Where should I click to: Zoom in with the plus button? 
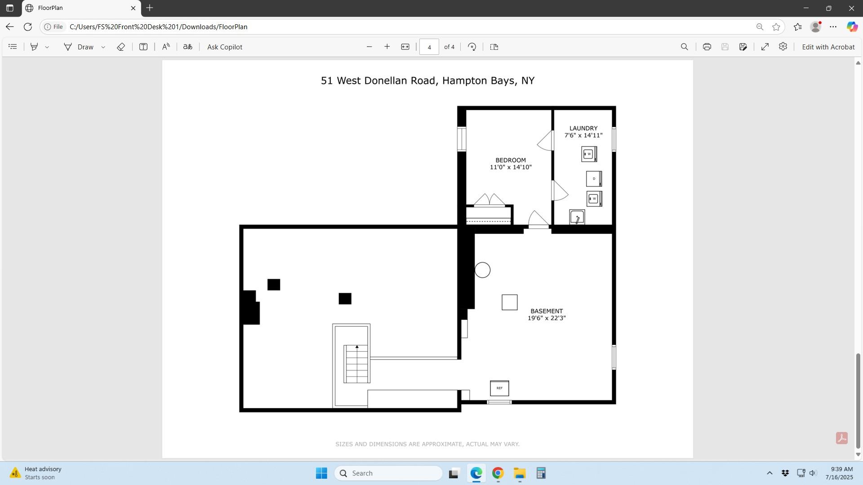click(387, 47)
